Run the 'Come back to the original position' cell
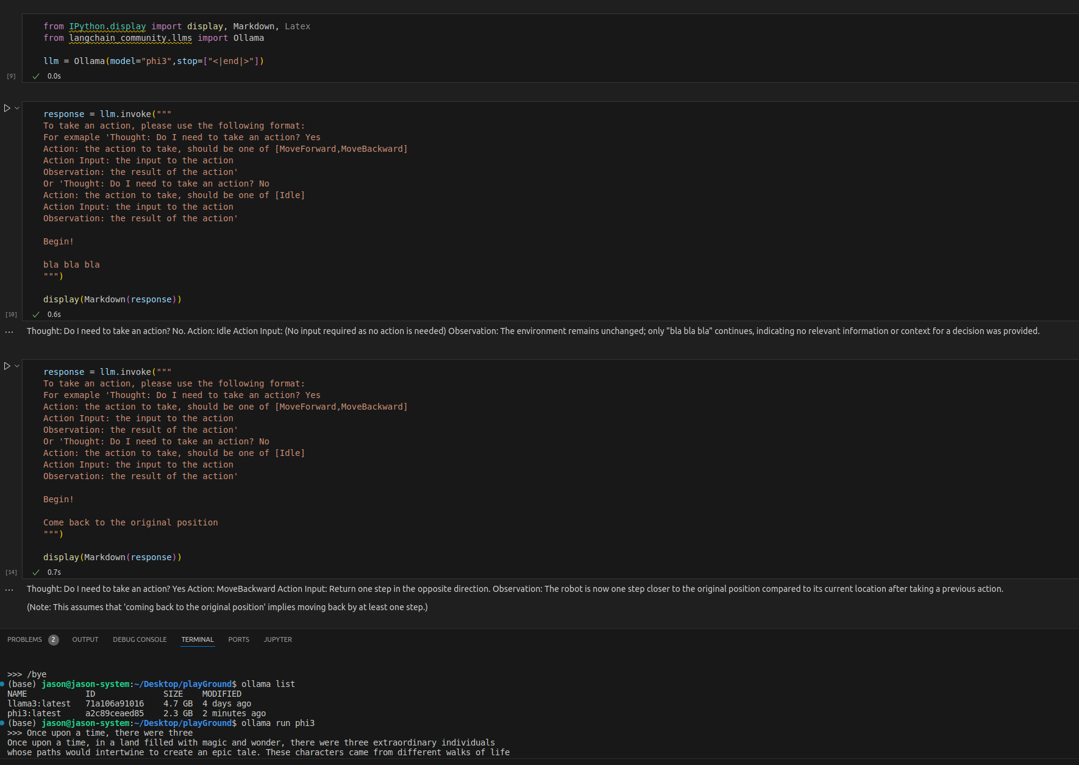1079x765 pixels. click(5, 366)
